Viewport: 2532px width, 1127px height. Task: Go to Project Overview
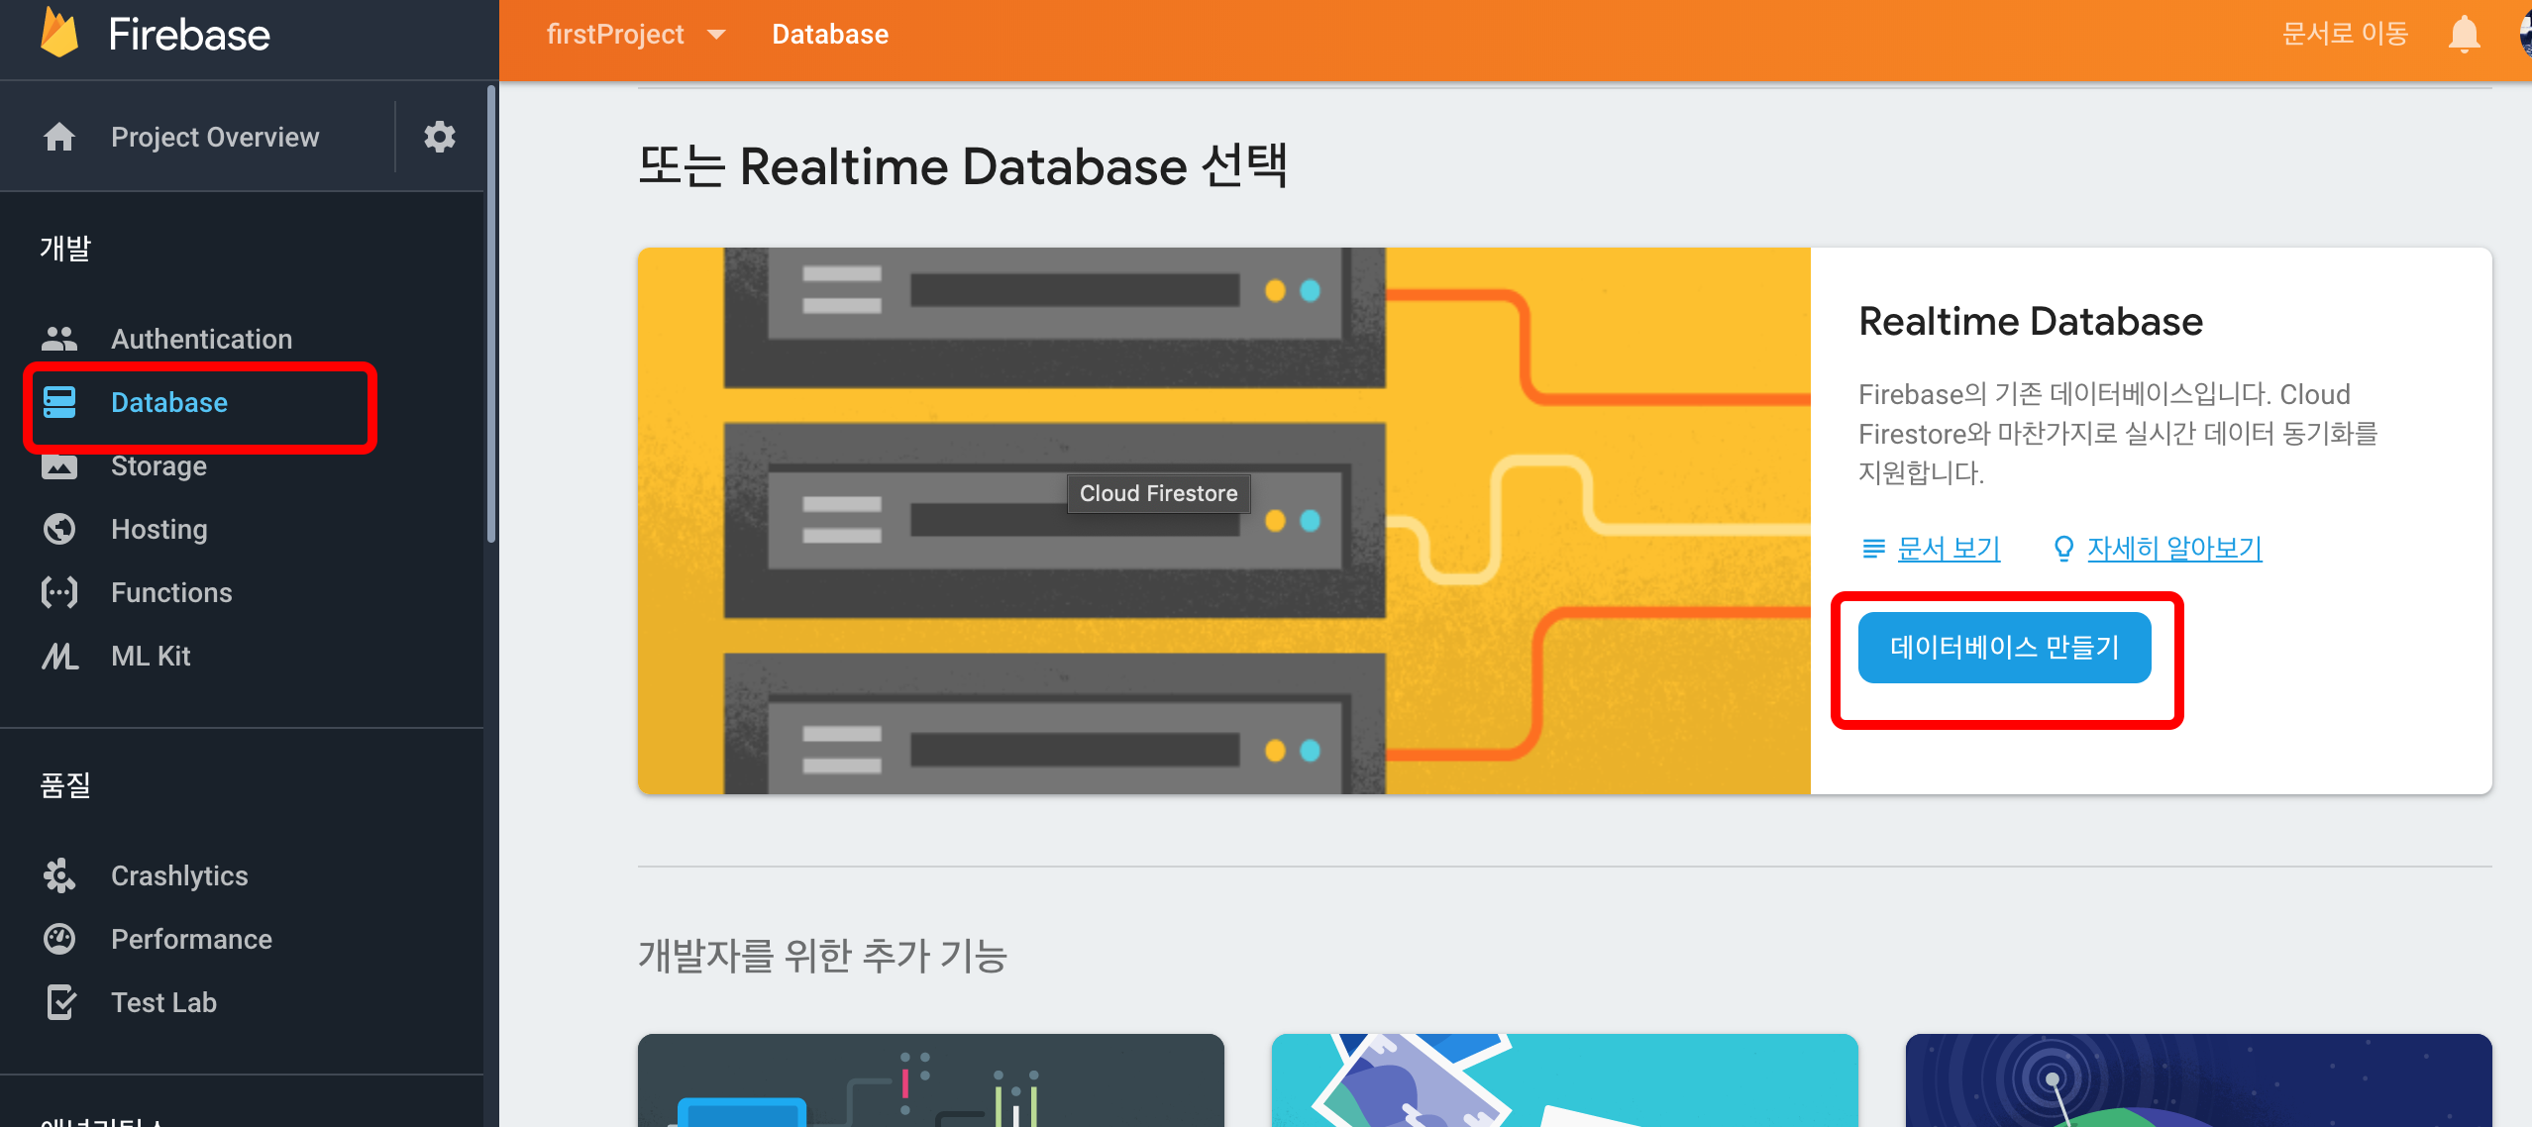point(215,137)
